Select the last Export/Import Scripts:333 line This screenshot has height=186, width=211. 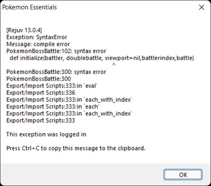click(40, 121)
